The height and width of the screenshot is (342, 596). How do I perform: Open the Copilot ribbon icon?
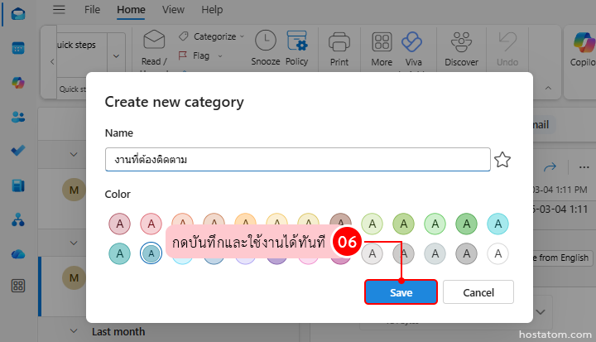click(x=584, y=42)
